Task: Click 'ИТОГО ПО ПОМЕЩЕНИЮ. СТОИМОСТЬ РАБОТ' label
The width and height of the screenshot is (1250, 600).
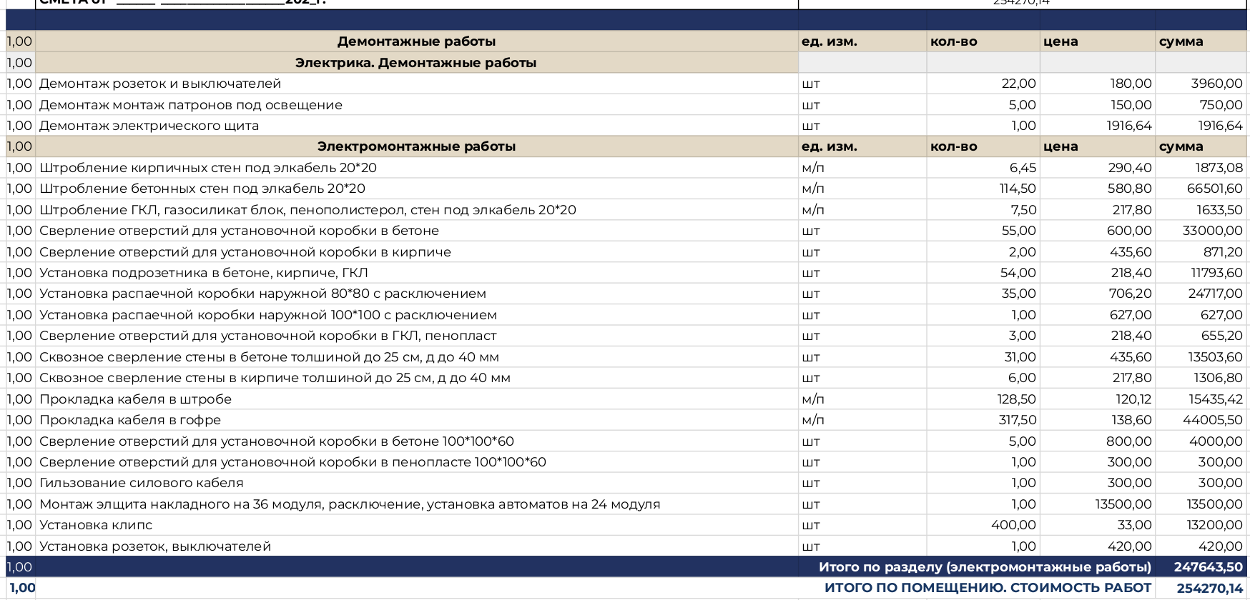Action: coord(988,588)
